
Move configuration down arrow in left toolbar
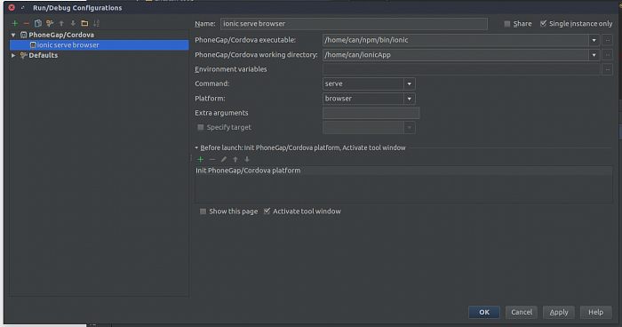(73, 23)
